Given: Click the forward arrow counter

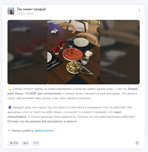Looking at the screenshot, I should [x=35, y=143].
